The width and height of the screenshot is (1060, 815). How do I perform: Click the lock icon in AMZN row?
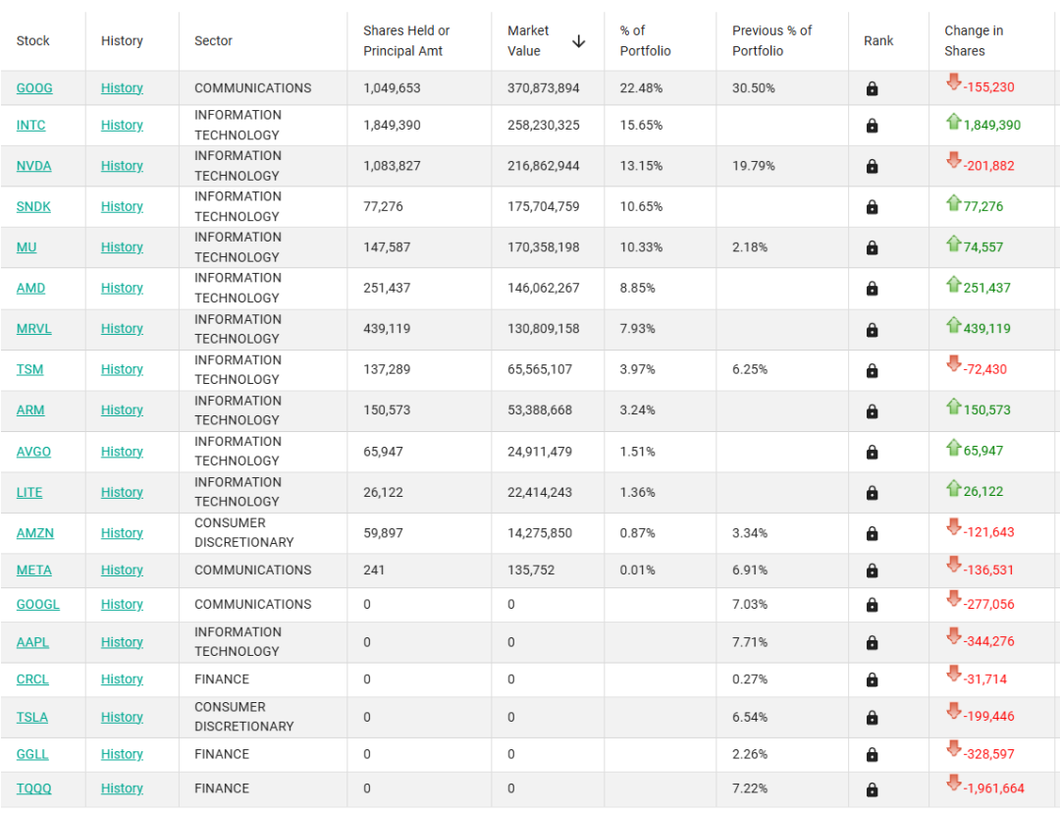coord(873,533)
